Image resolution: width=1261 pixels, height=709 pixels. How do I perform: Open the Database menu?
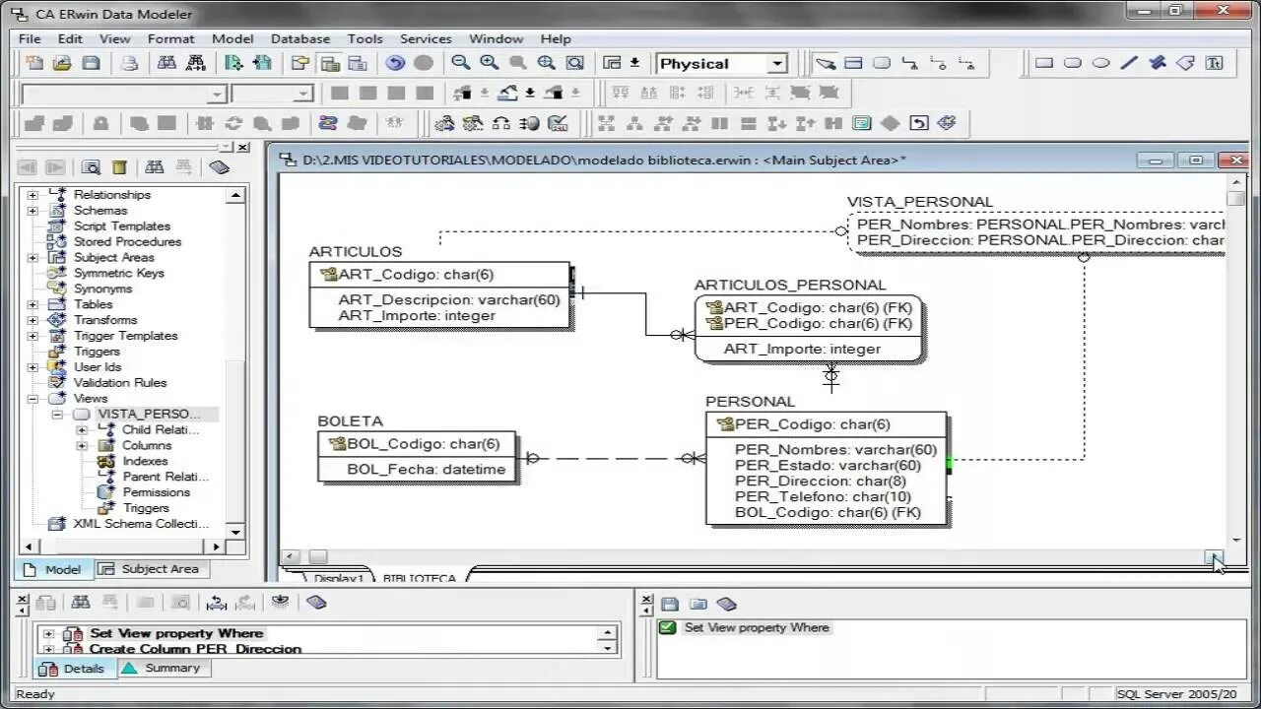(x=299, y=38)
